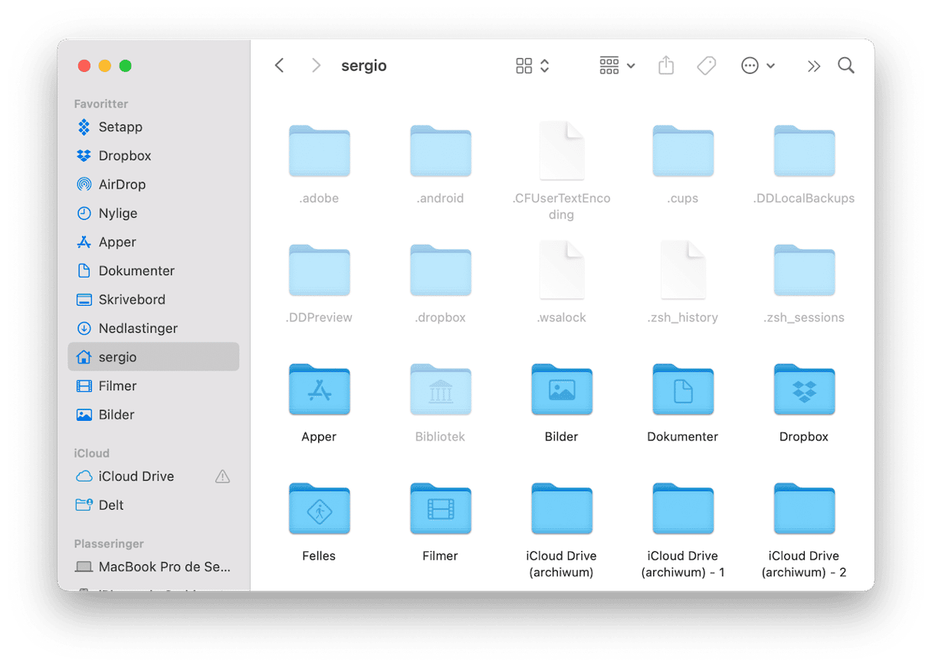Select the iCloud Drive (archiwum) - 2 folder
This screenshot has height=667, width=932.
[x=804, y=508]
